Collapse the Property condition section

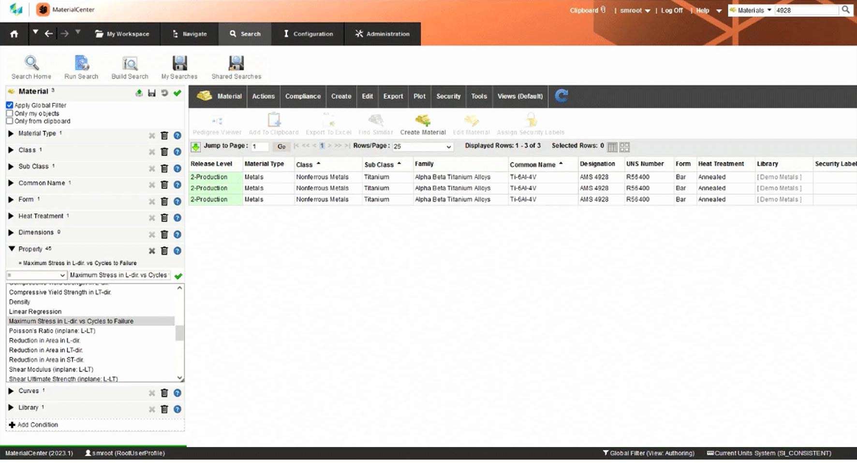(x=12, y=249)
